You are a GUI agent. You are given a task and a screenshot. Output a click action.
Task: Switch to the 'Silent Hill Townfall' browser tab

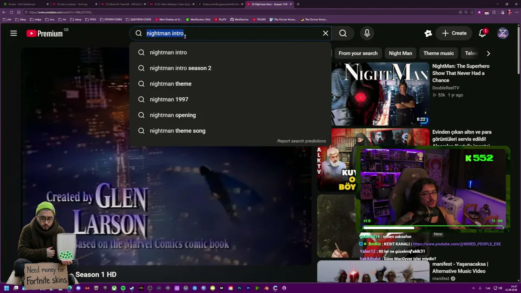point(123,4)
